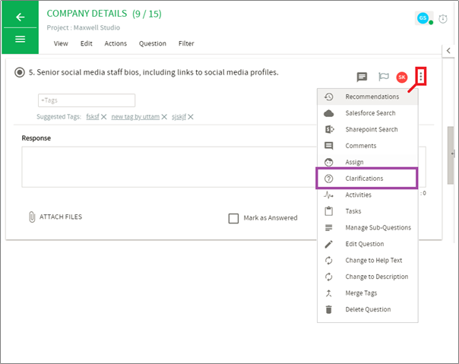Click the Change to Description cycle icon

point(329,277)
